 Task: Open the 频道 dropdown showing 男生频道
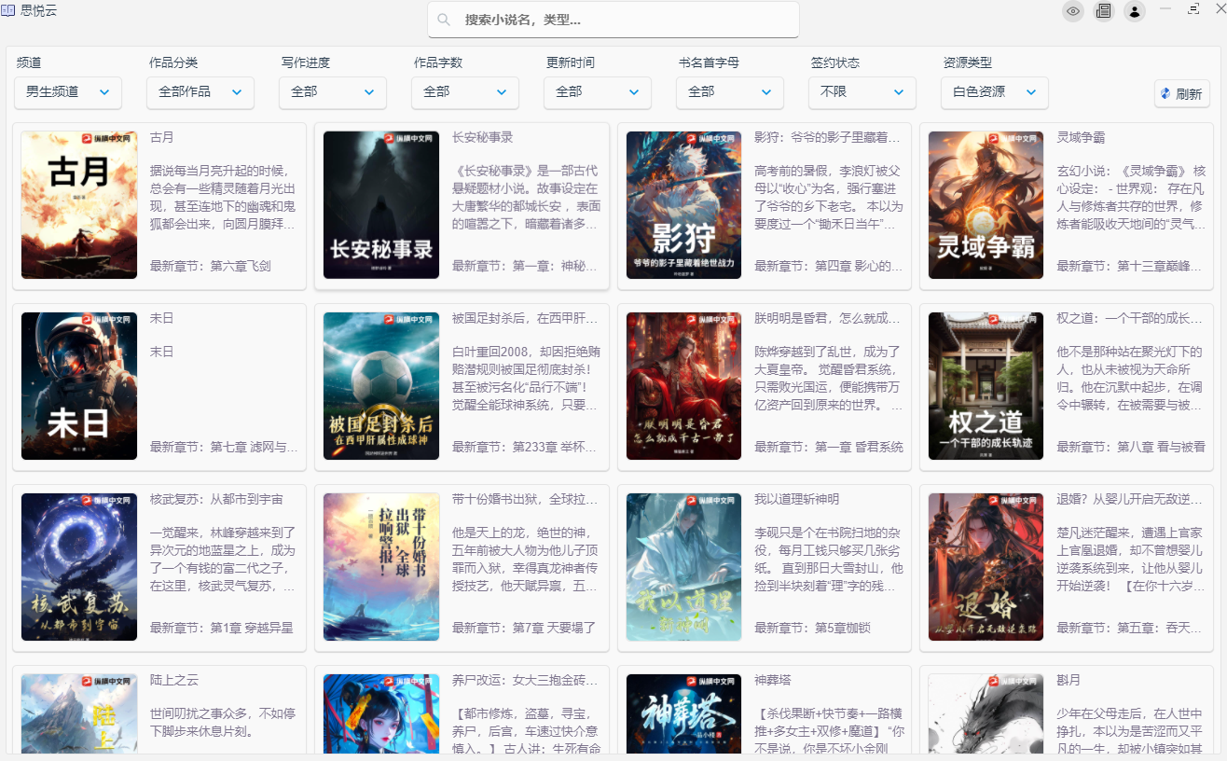pyautogui.click(x=68, y=92)
